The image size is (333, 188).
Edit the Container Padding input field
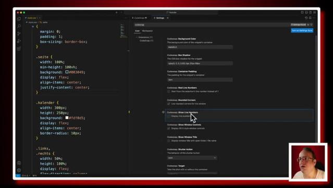(x=200, y=80)
